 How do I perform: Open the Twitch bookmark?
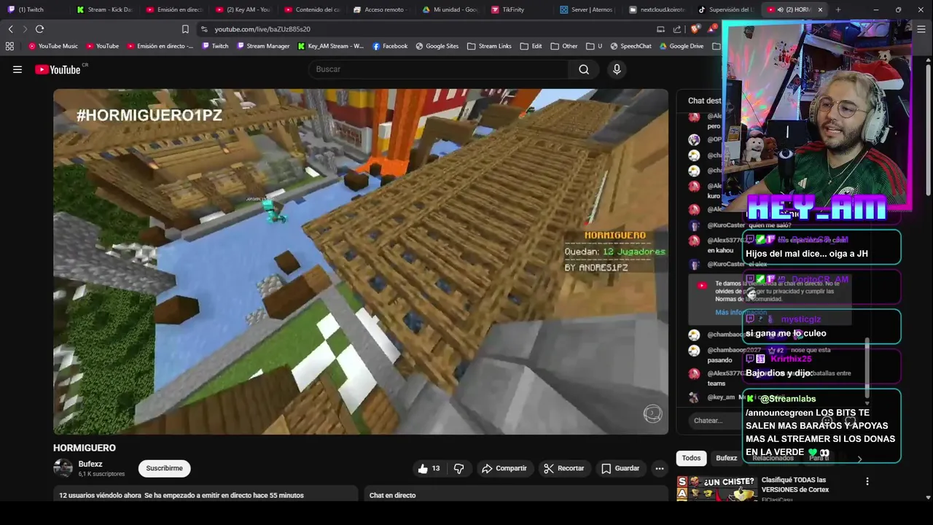[215, 46]
